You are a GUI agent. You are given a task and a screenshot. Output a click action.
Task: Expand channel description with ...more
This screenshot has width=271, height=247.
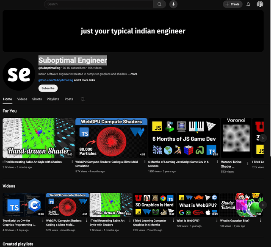coord(133,74)
